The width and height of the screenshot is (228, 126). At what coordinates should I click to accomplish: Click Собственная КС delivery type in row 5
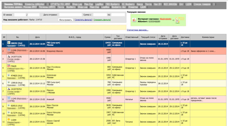118,76
